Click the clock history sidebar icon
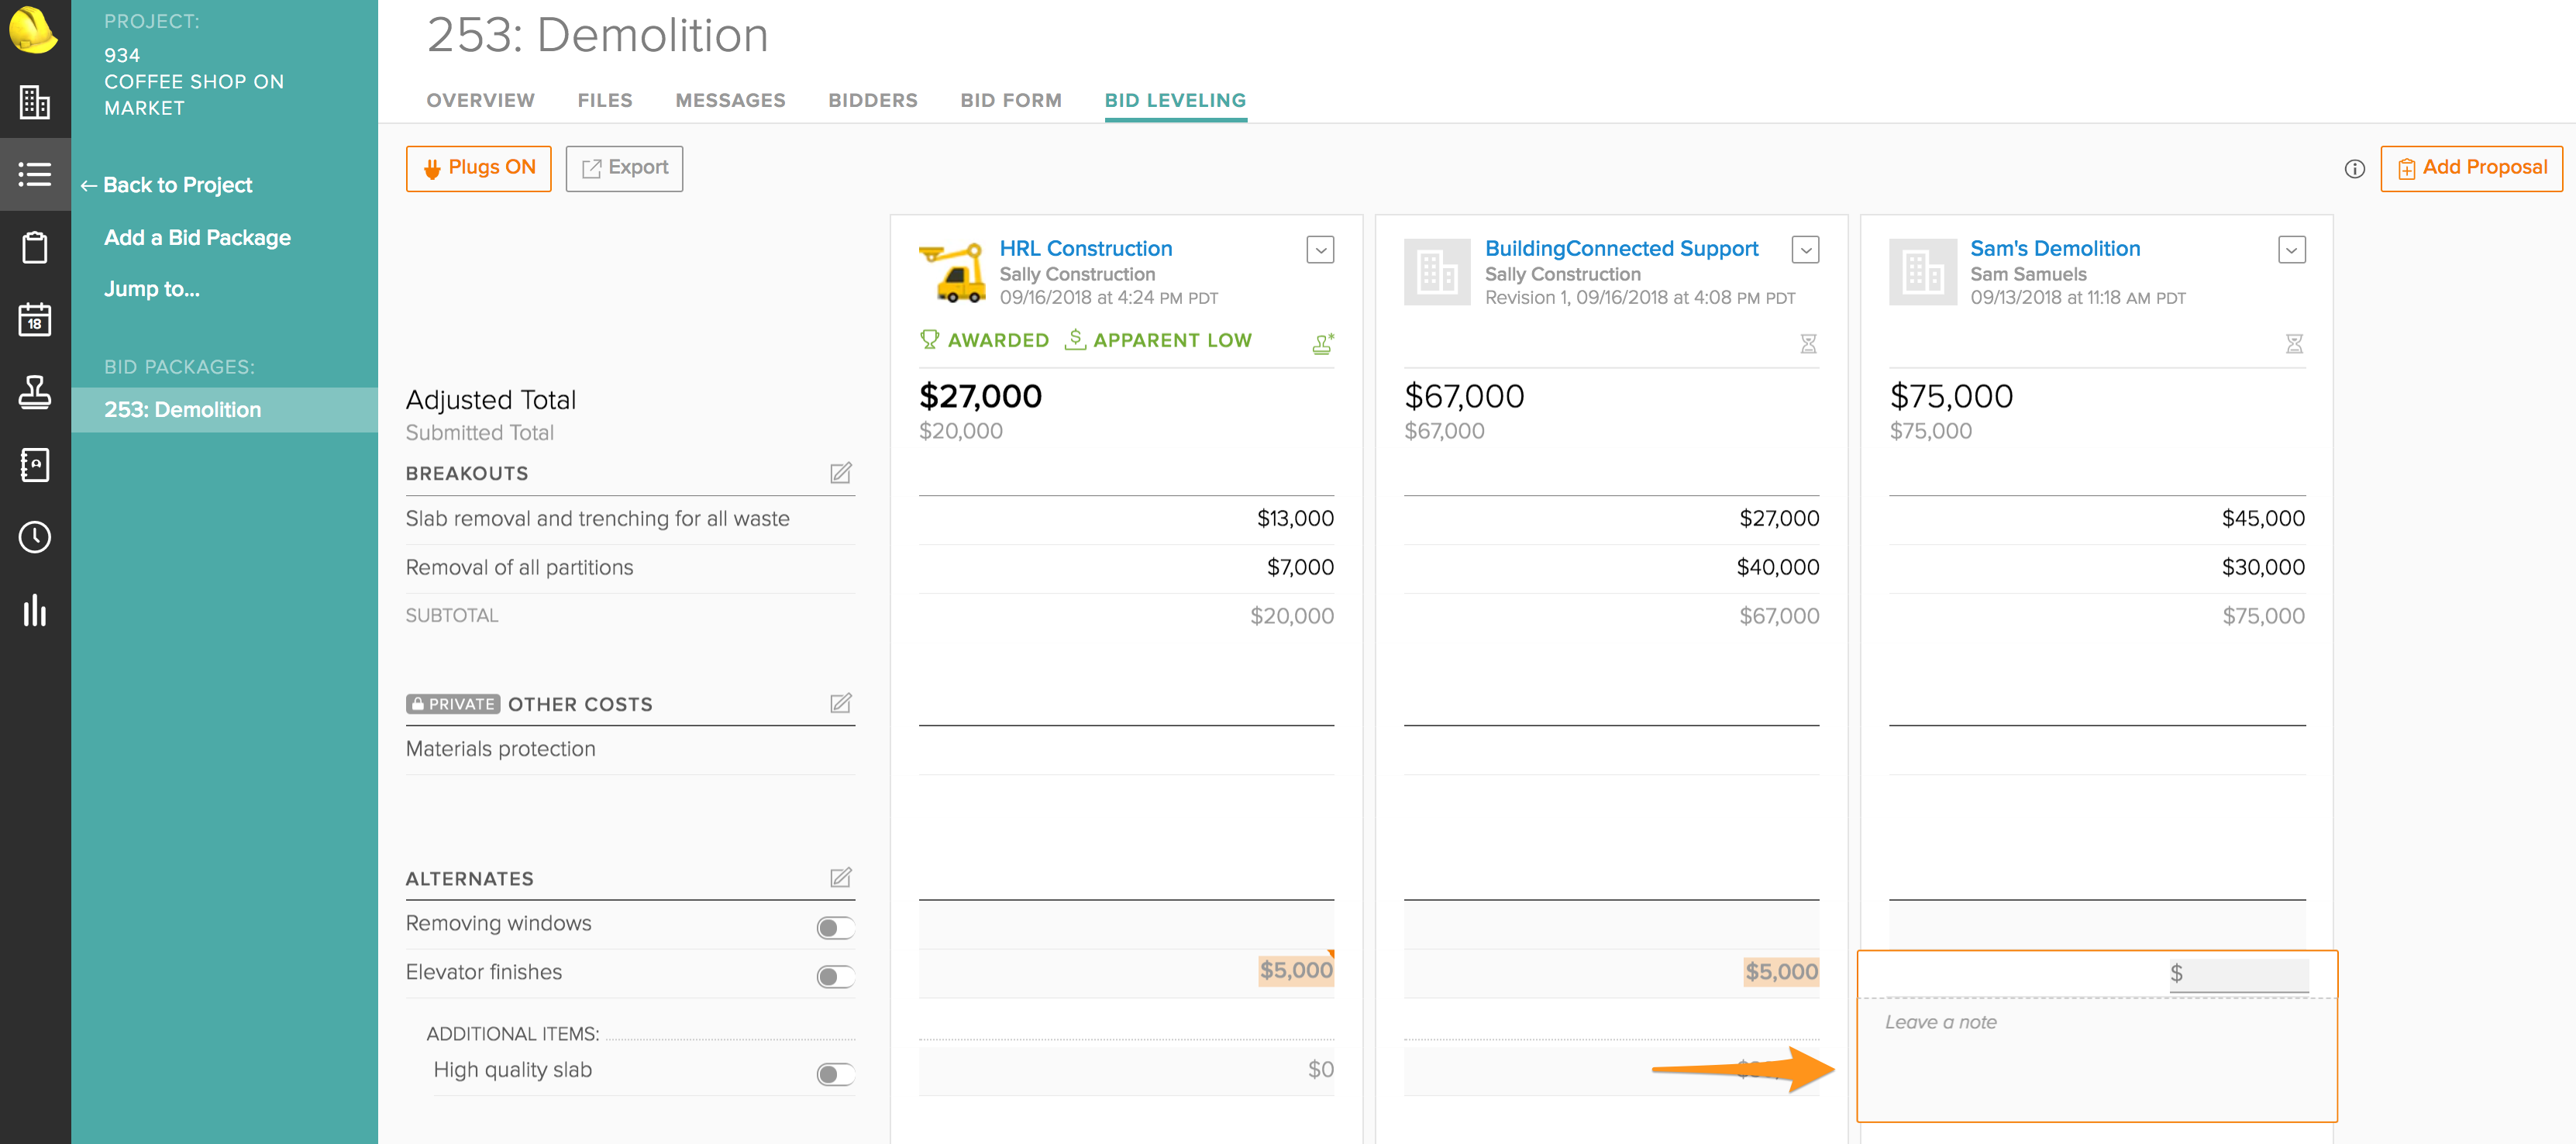2576x1144 pixels. point(35,537)
